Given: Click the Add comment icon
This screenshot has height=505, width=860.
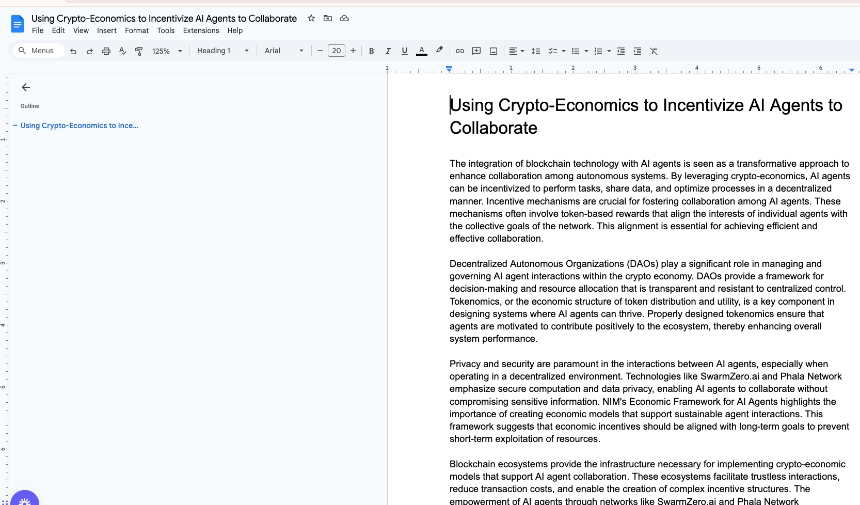Looking at the screenshot, I should 476,51.
